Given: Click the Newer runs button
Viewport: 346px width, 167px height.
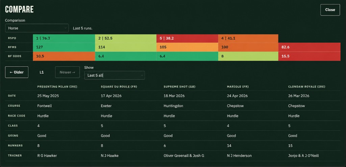Looking at the screenshot, I should (x=67, y=72).
